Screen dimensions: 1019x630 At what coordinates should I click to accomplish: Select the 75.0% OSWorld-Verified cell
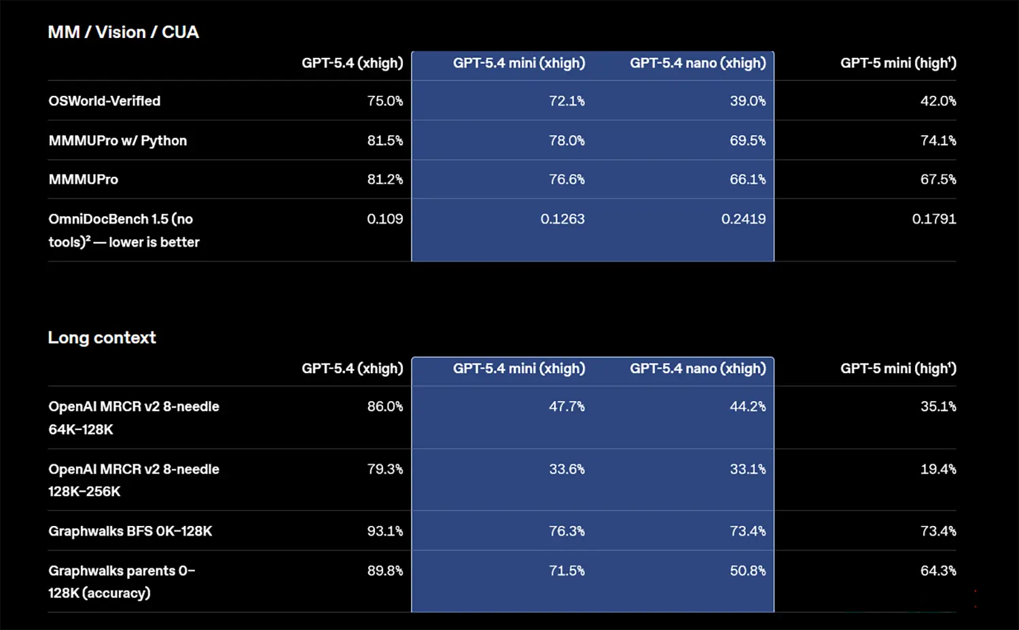[x=385, y=101]
